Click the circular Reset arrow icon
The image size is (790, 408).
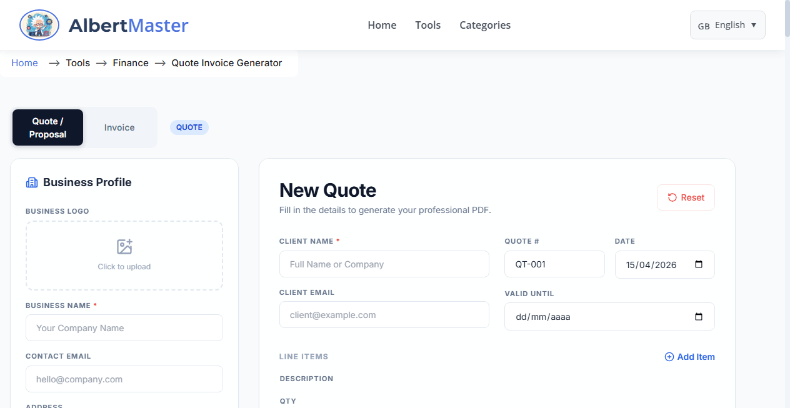672,197
